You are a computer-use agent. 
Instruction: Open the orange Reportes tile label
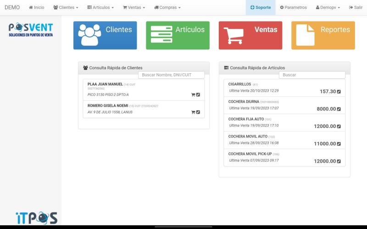pos(335,29)
